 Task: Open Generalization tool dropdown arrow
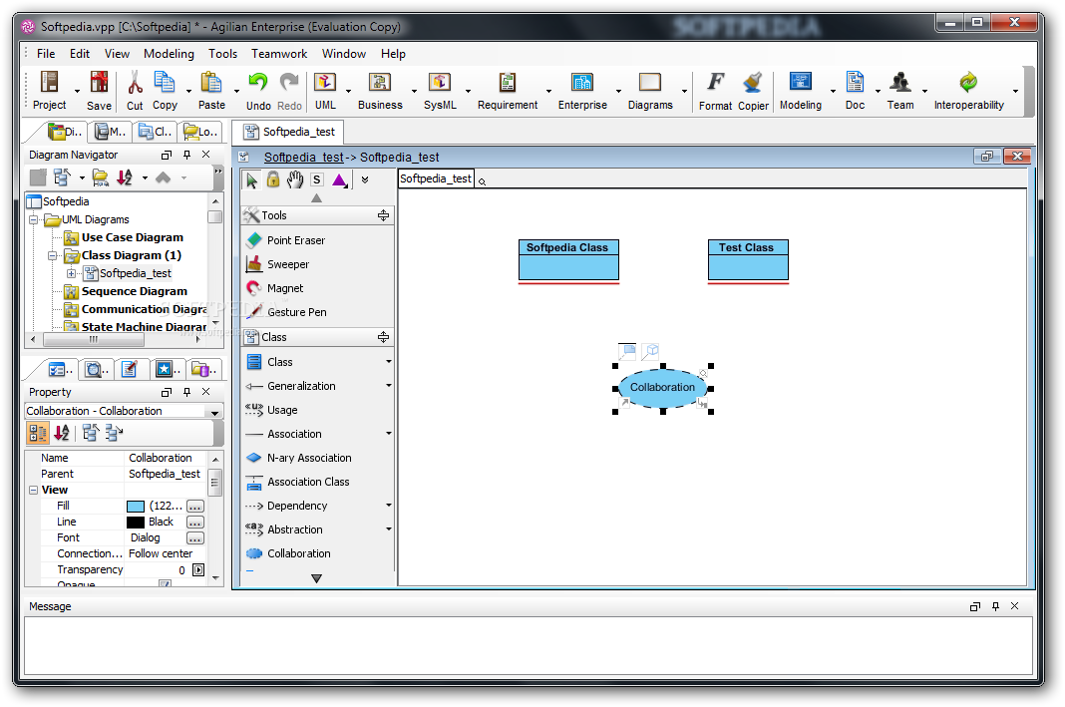[x=389, y=386]
